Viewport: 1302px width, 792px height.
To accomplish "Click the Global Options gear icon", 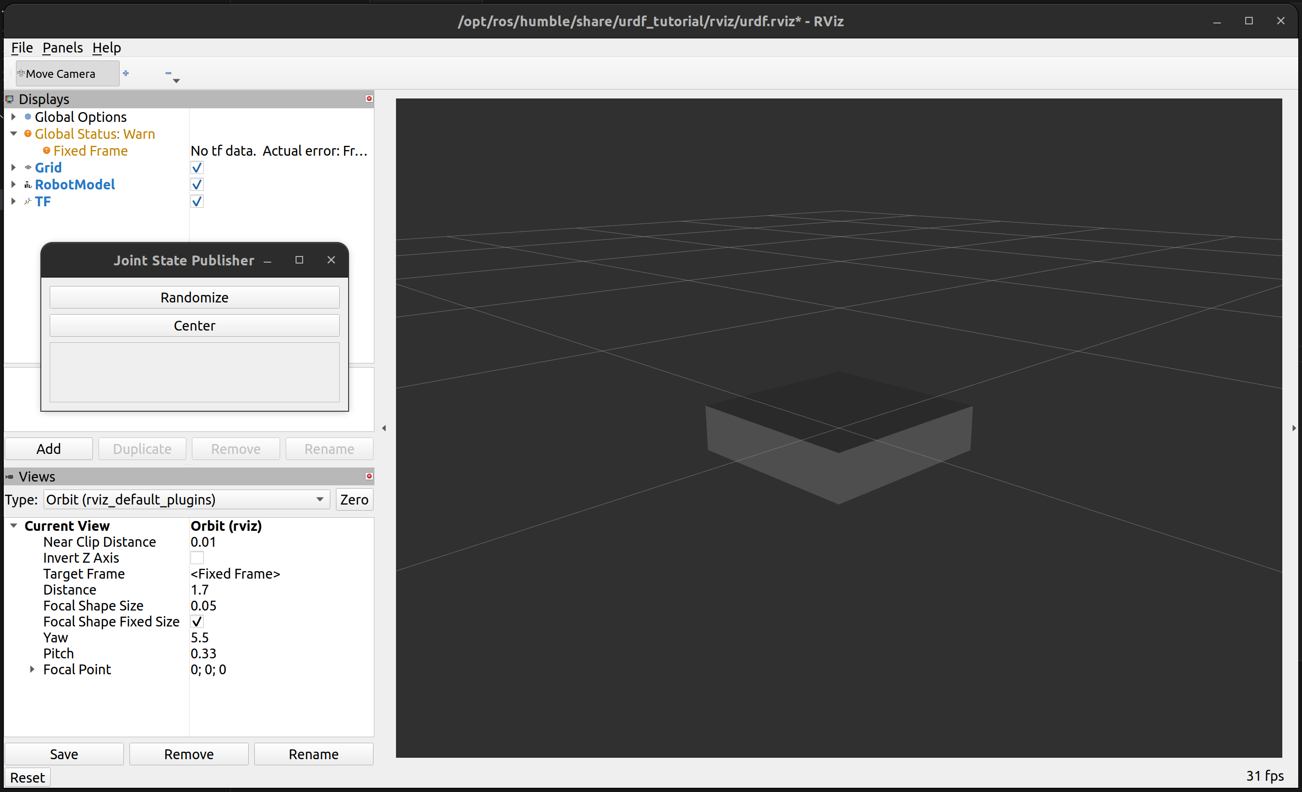I will click(28, 117).
